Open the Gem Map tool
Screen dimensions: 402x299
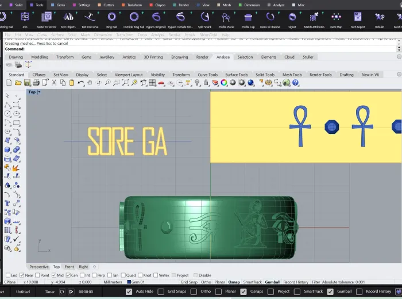point(336,20)
